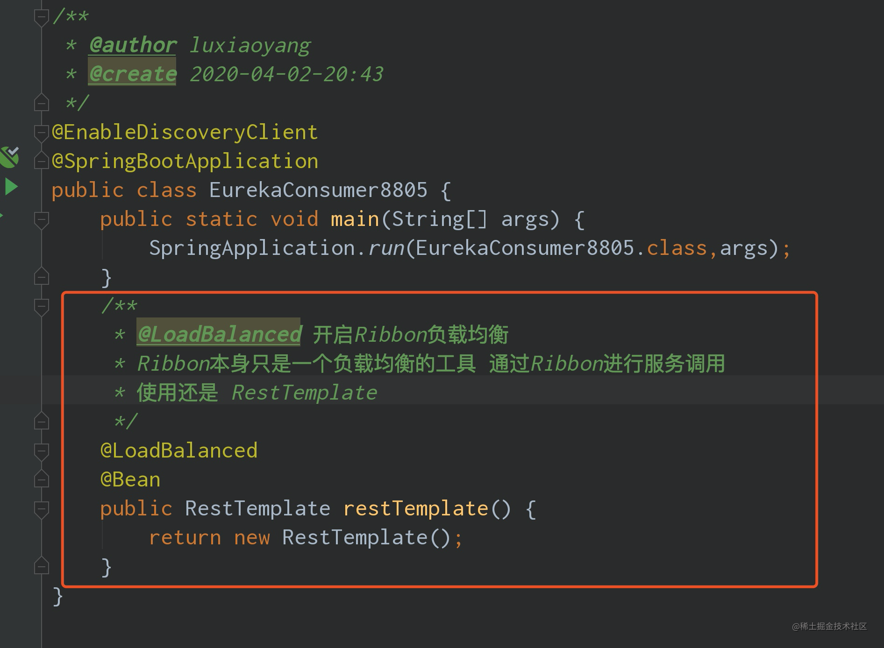The width and height of the screenshot is (884, 648).
Task: Click fold marker at class Javadoc end
Action: click(x=42, y=103)
